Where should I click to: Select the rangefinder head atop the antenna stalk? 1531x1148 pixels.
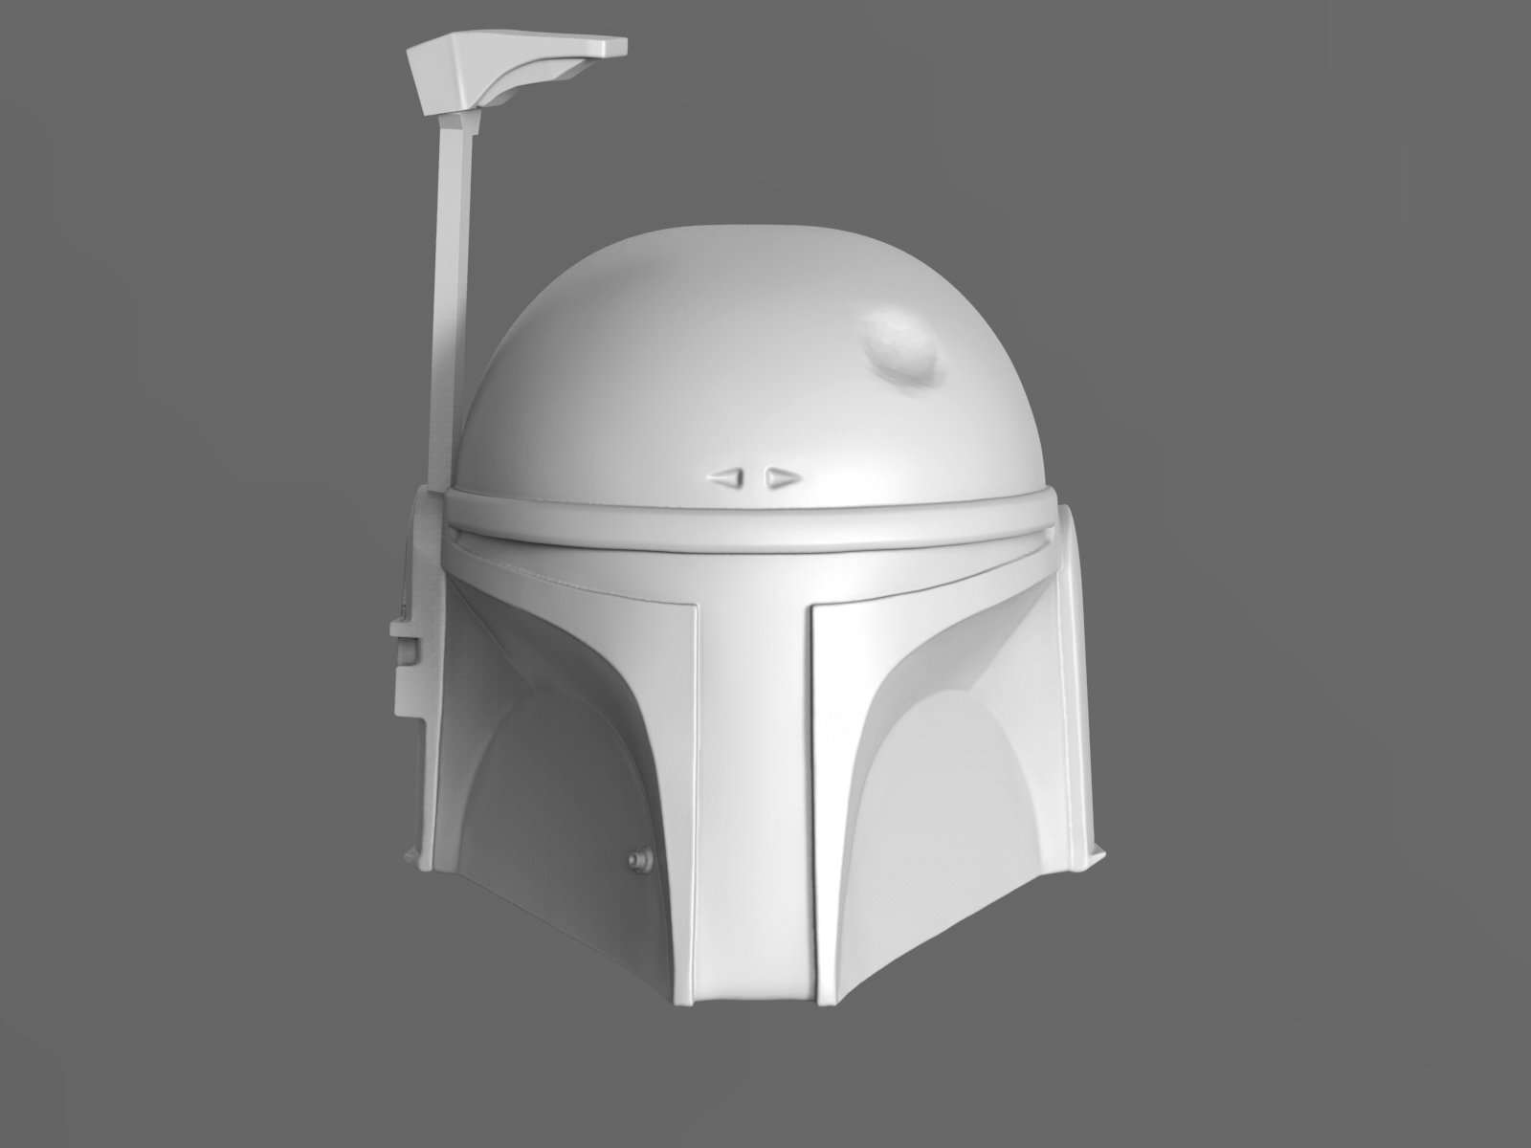pos(515,71)
